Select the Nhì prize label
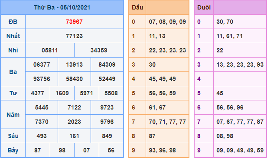Image resolution: width=267 pixels, height=158 pixels. click(x=13, y=50)
